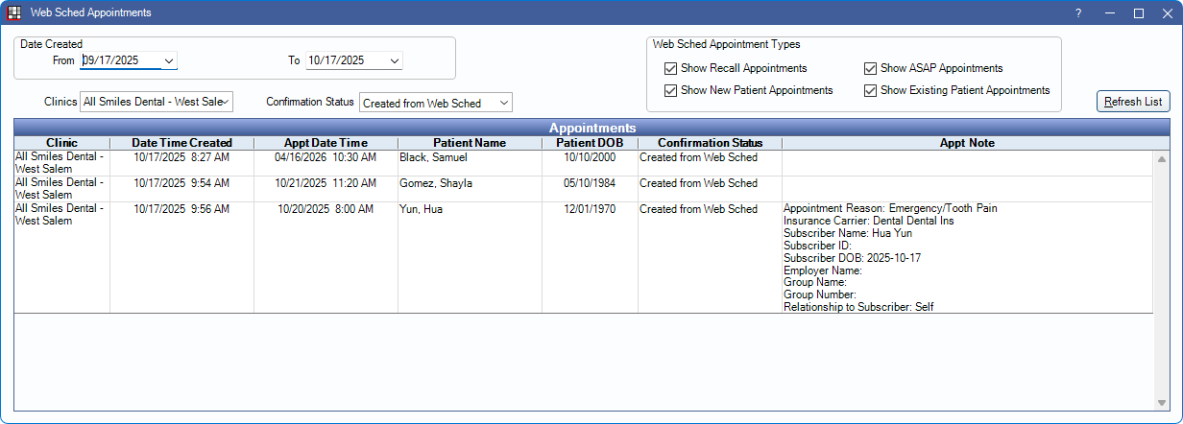Disable Show Existing Patient Appointments
Screen dimensions: 1183x424
click(871, 90)
